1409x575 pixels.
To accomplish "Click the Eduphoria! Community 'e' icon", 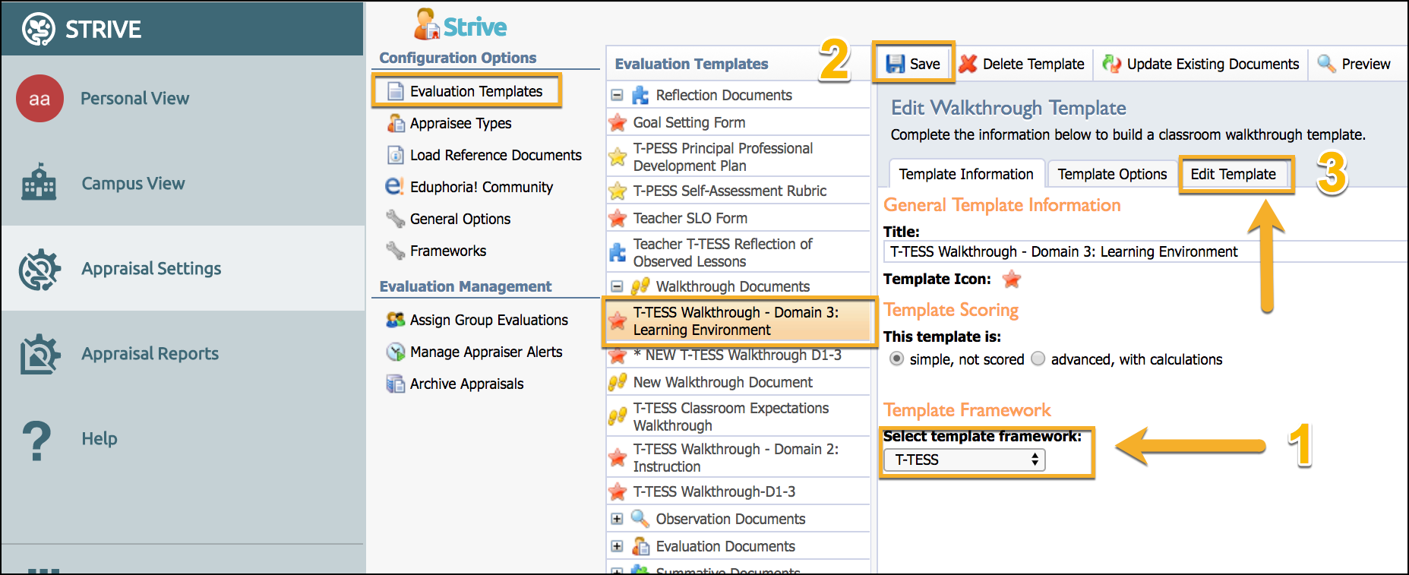I will click(x=395, y=186).
